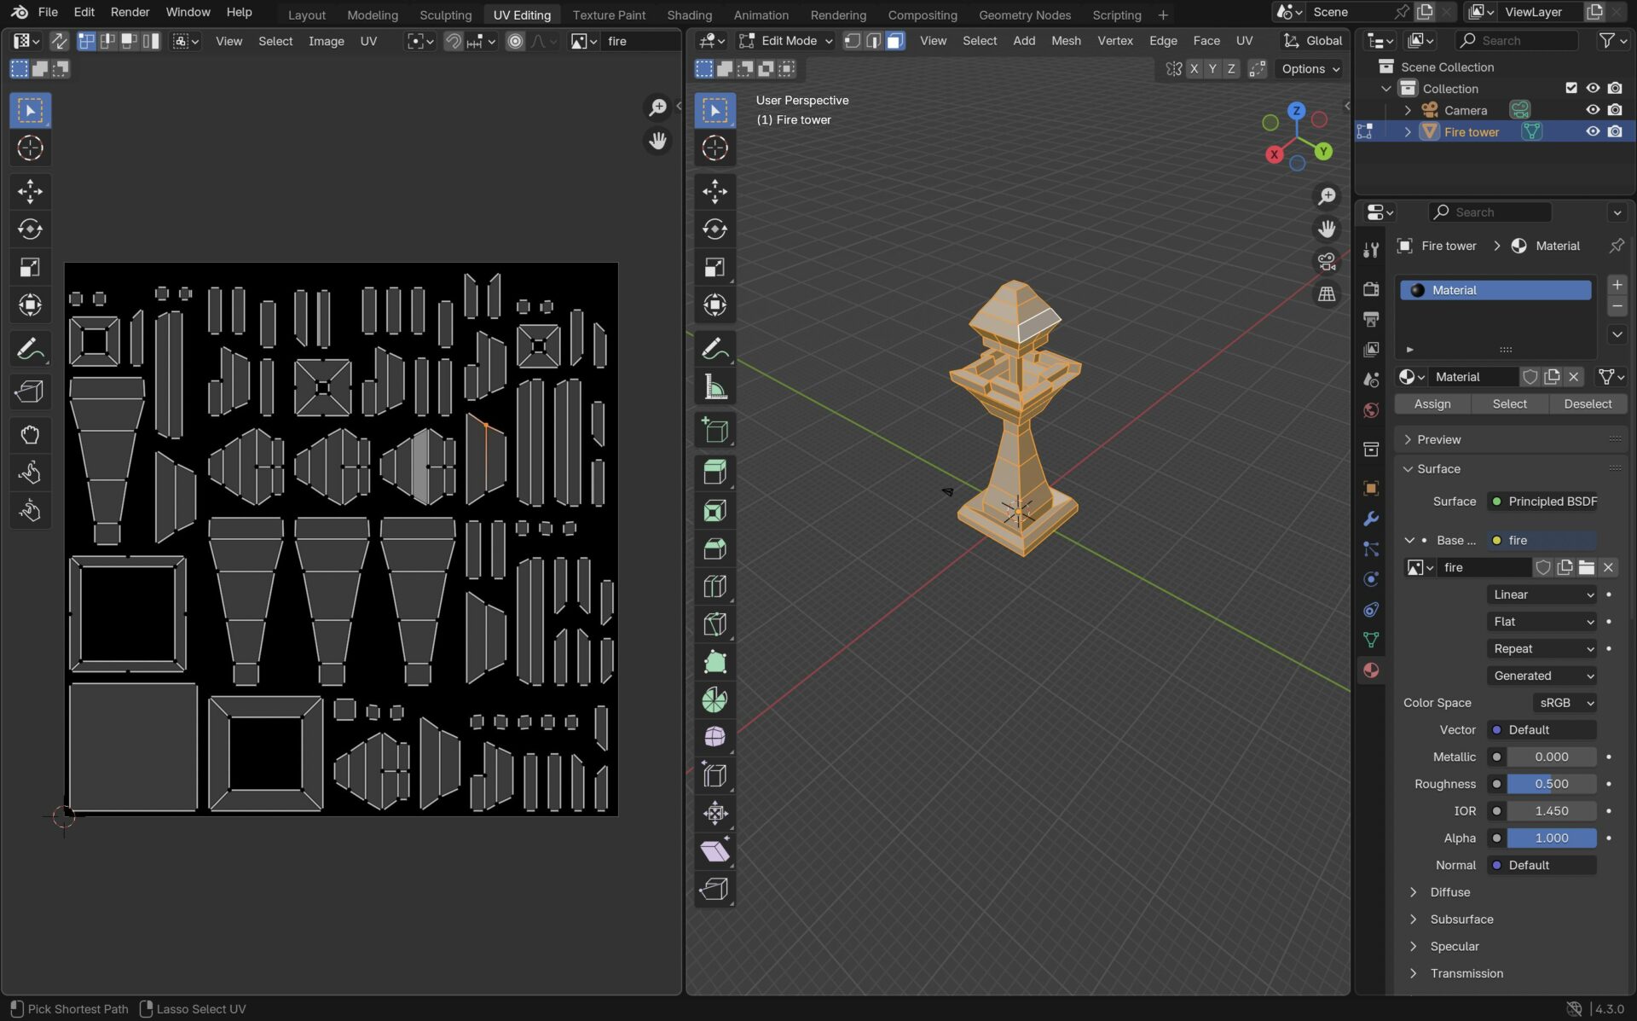Screen dimensions: 1637x1021
Task: Select the Bevel tool icon
Action: pyautogui.click(x=714, y=548)
